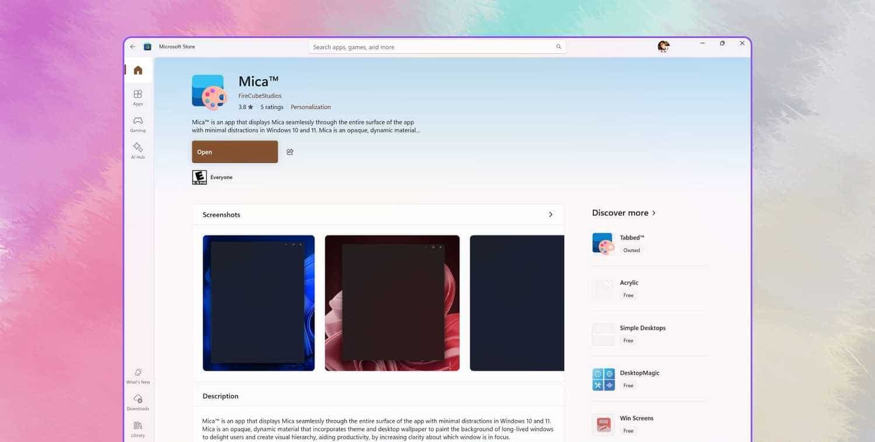View the 5 ratings for Mica
Viewport: 875px width, 442px height.
pos(272,107)
